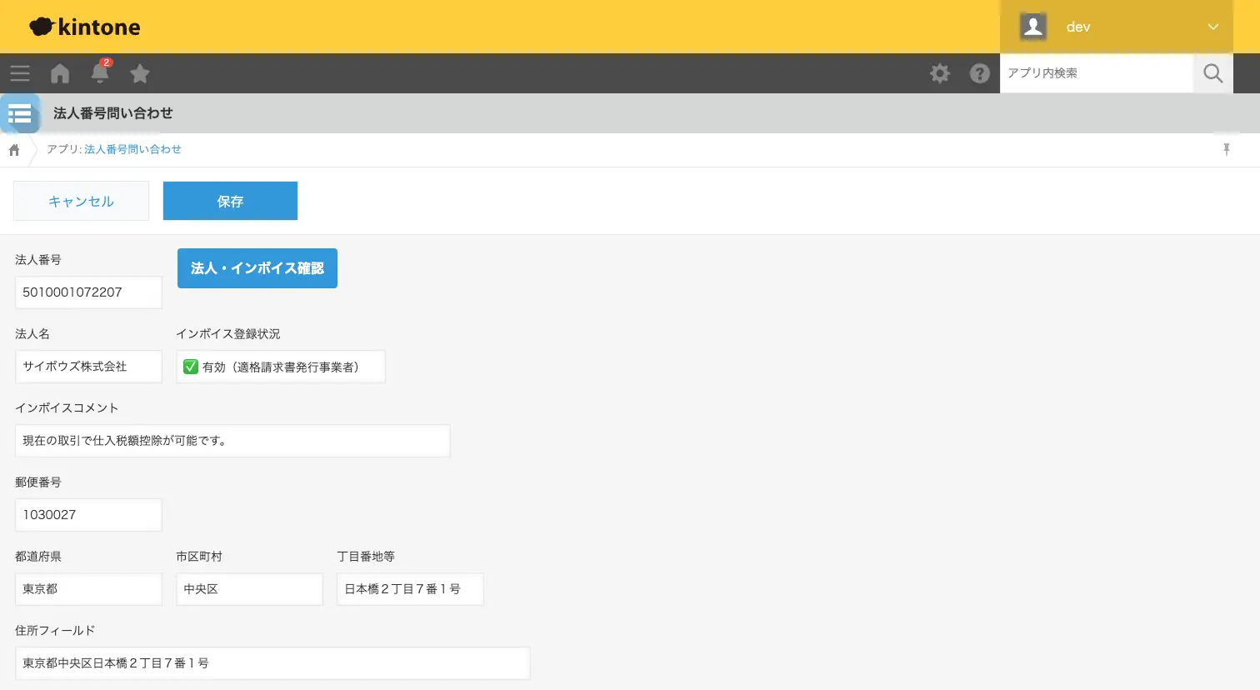Go to portal via home icon

coord(60,73)
